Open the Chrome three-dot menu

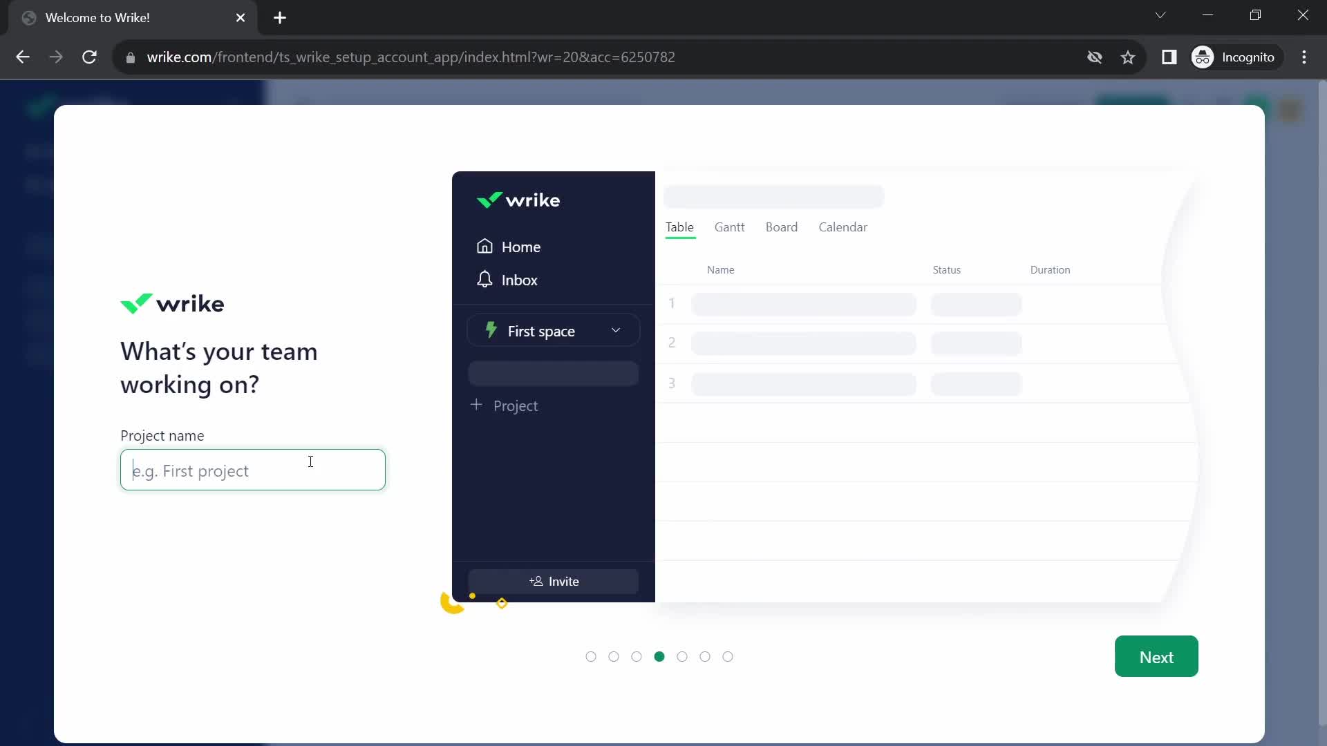1304,57
